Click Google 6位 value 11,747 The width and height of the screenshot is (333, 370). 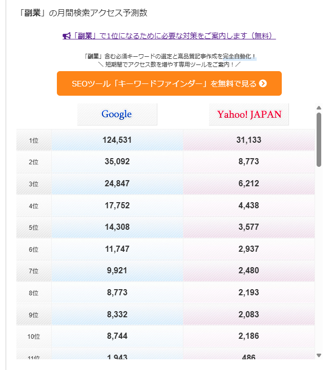(117, 249)
